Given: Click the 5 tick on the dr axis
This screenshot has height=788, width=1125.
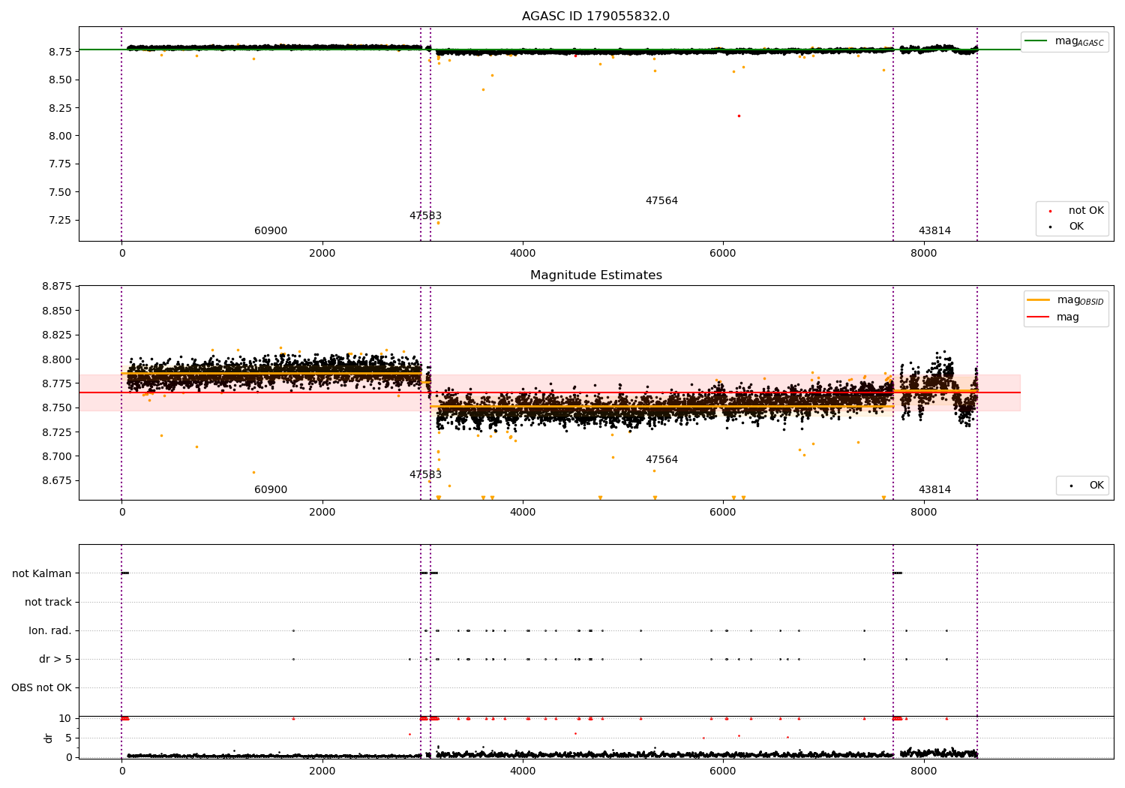Looking at the screenshot, I should pyautogui.click(x=68, y=738).
